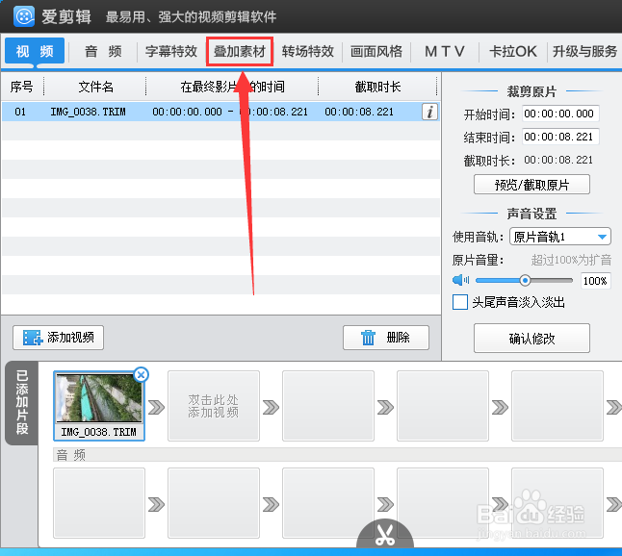Screen dimensions: 622x556
Task: Expand the 使用音轨 dropdown 原片音轨1
Action: click(x=559, y=237)
